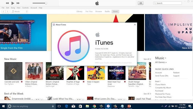The width and height of the screenshot is (193, 109).
Task: Open PowerPoint from the taskbar
Action: click(129, 106)
